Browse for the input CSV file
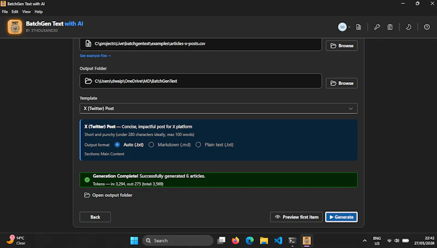Screen dimensions: 437x248 pos(342,46)
